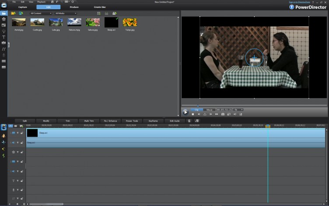This screenshot has width=329, height=206.
Task: Click the volume speaker icon in preview controls
Action: coord(235,114)
